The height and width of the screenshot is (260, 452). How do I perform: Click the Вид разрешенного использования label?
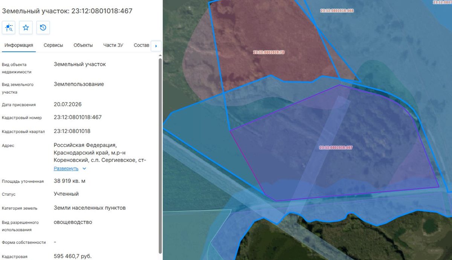pos(20,226)
